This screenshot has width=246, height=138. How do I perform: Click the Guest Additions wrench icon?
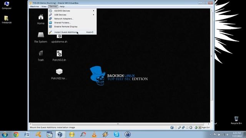coord(50,32)
